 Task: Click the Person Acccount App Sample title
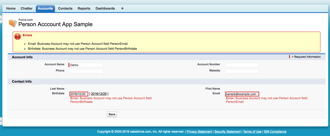55,24
